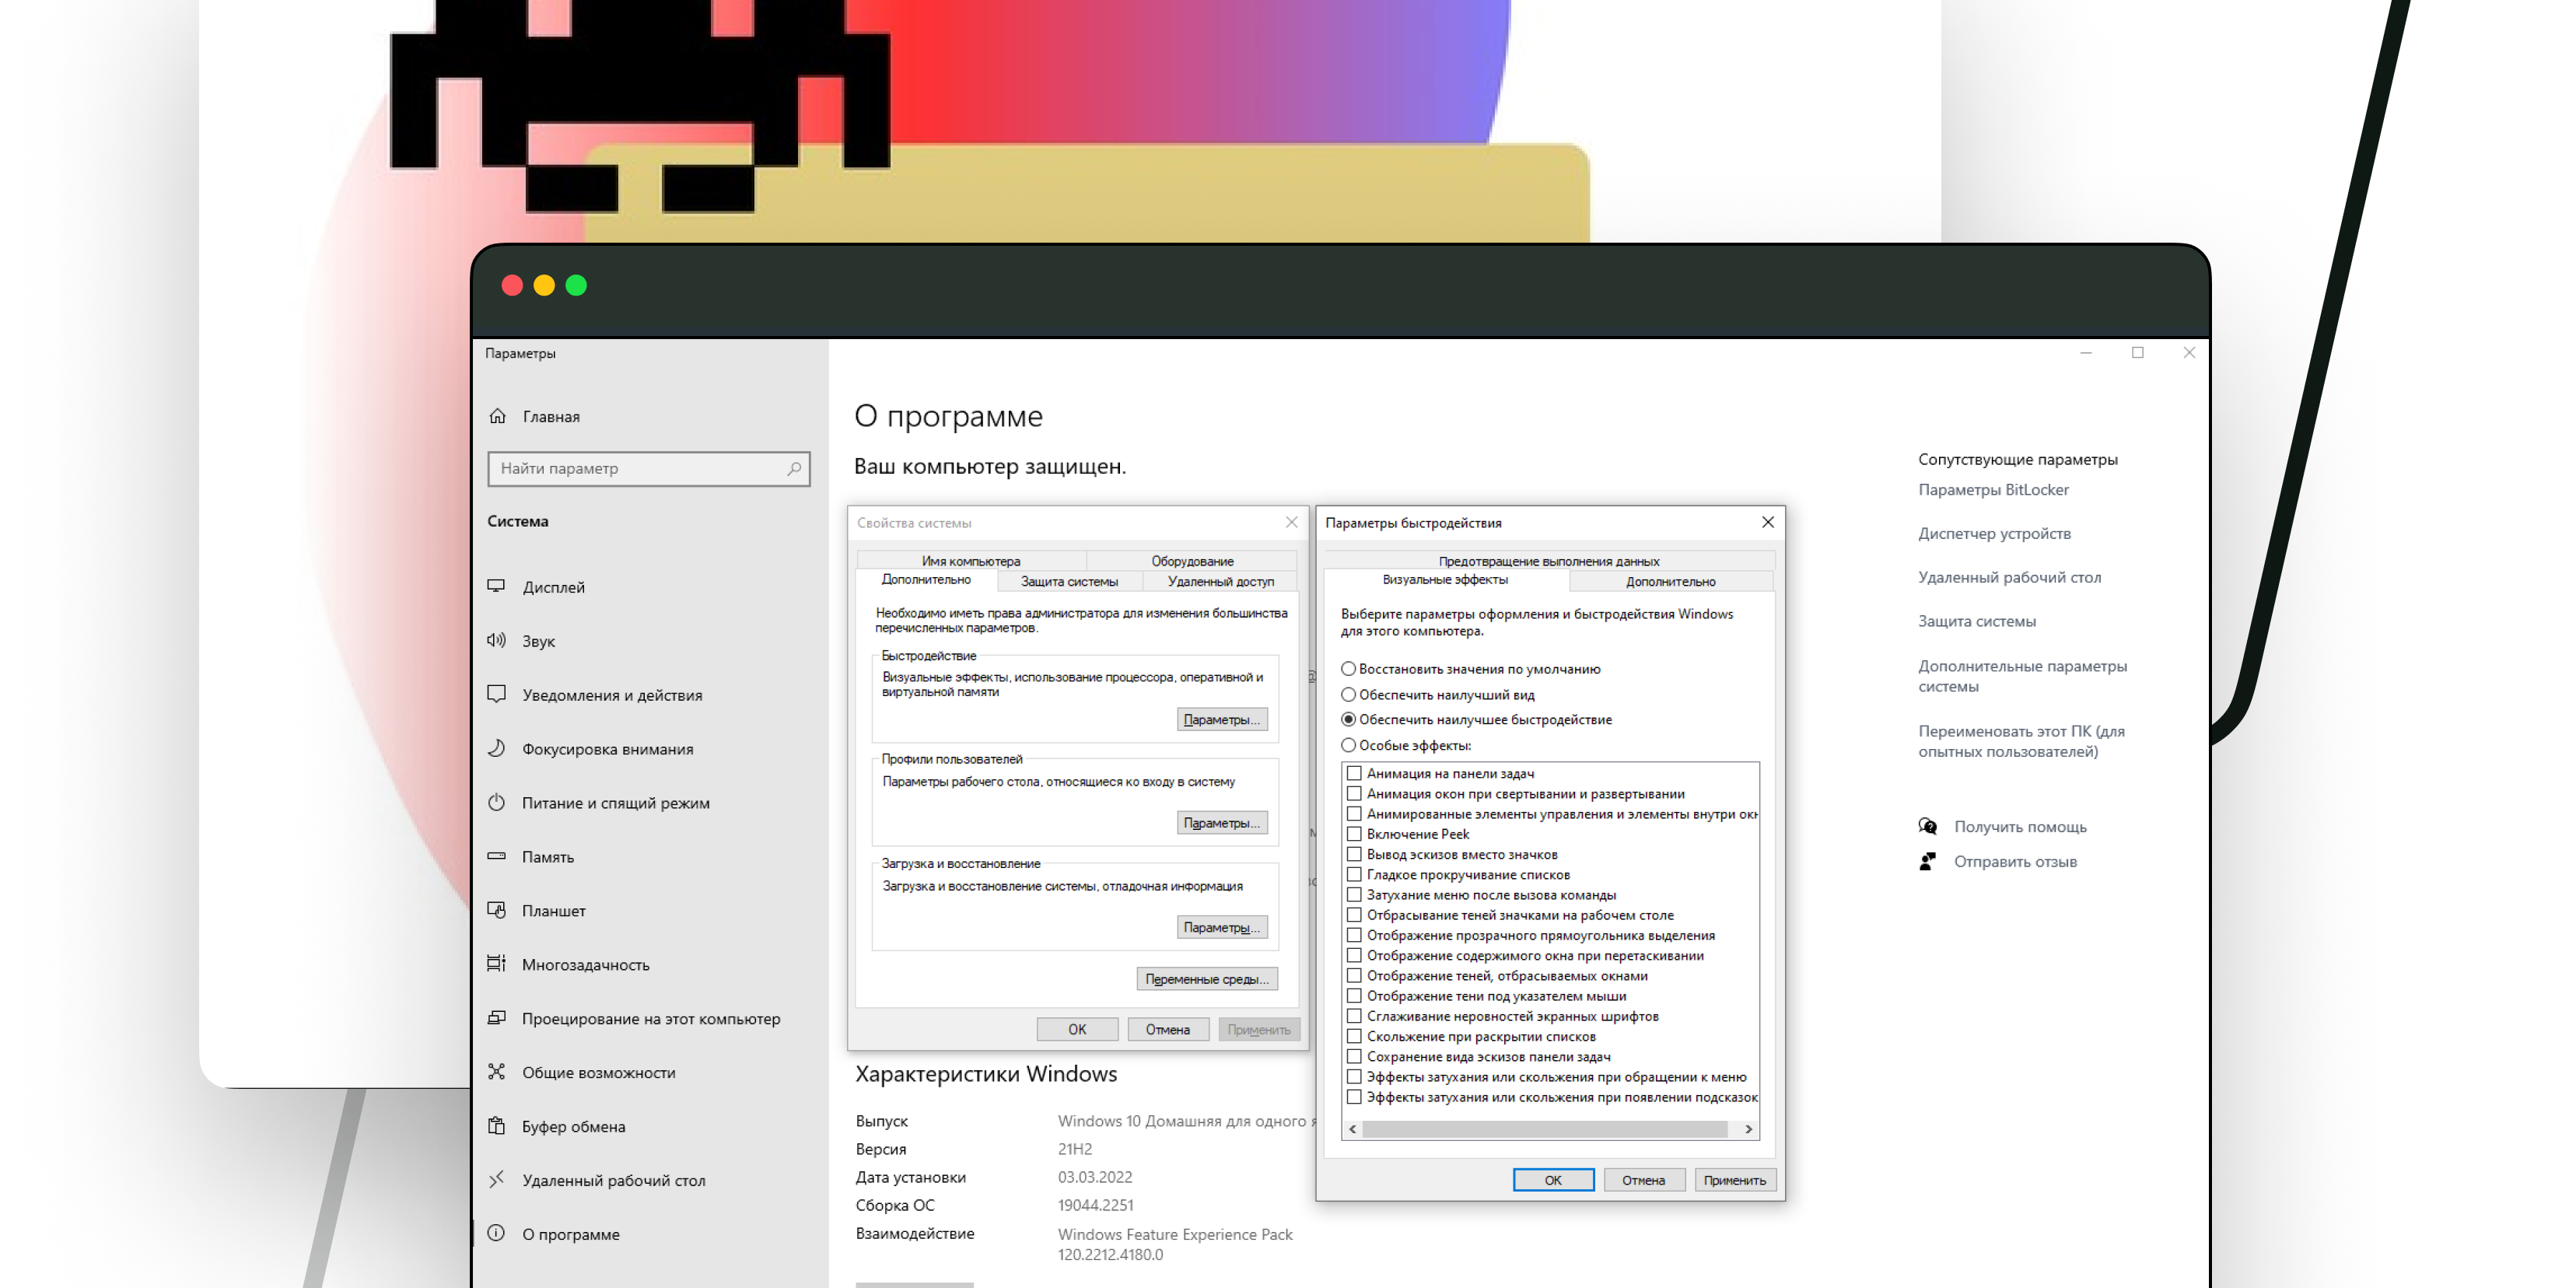The width and height of the screenshot is (2576, 1288).
Task: Open Диспетчер устройств link
Action: (x=1994, y=533)
